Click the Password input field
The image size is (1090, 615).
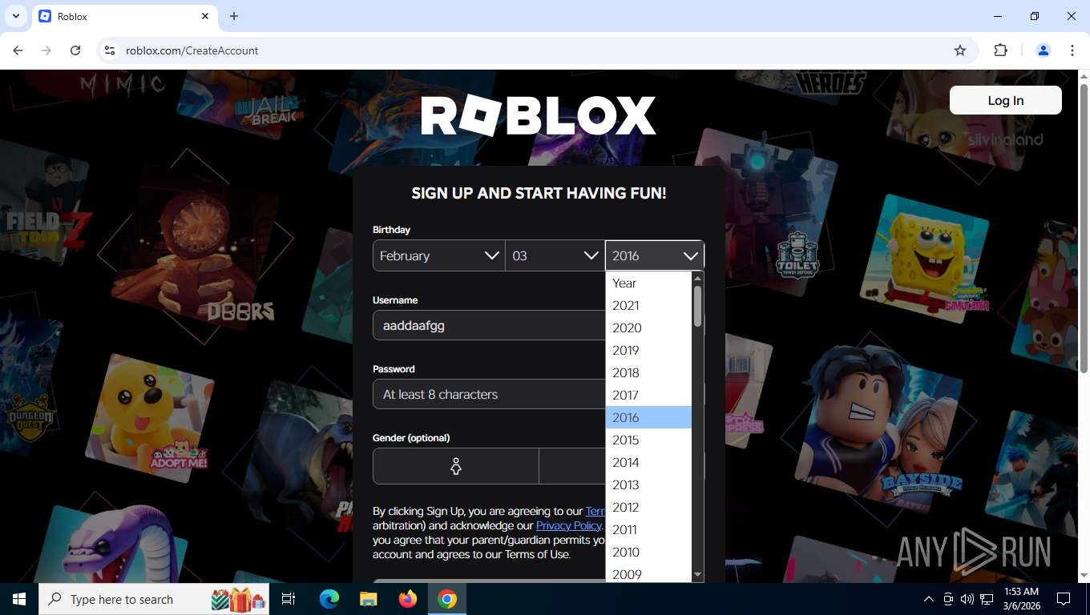click(x=489, y=394)
